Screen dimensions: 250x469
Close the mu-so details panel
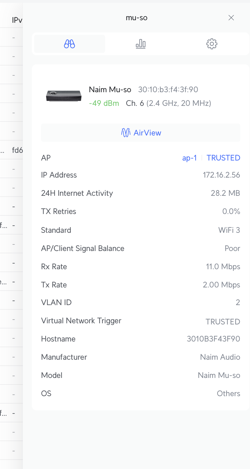(x=231, y=18)
